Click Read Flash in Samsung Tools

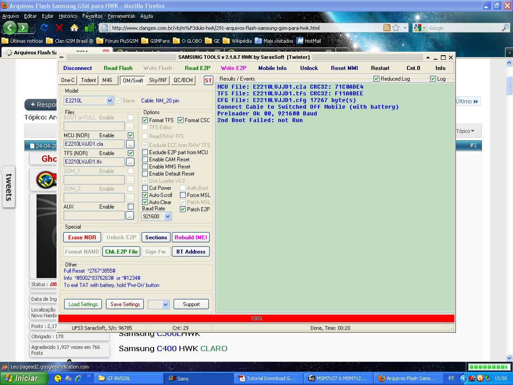pos(118,68)
